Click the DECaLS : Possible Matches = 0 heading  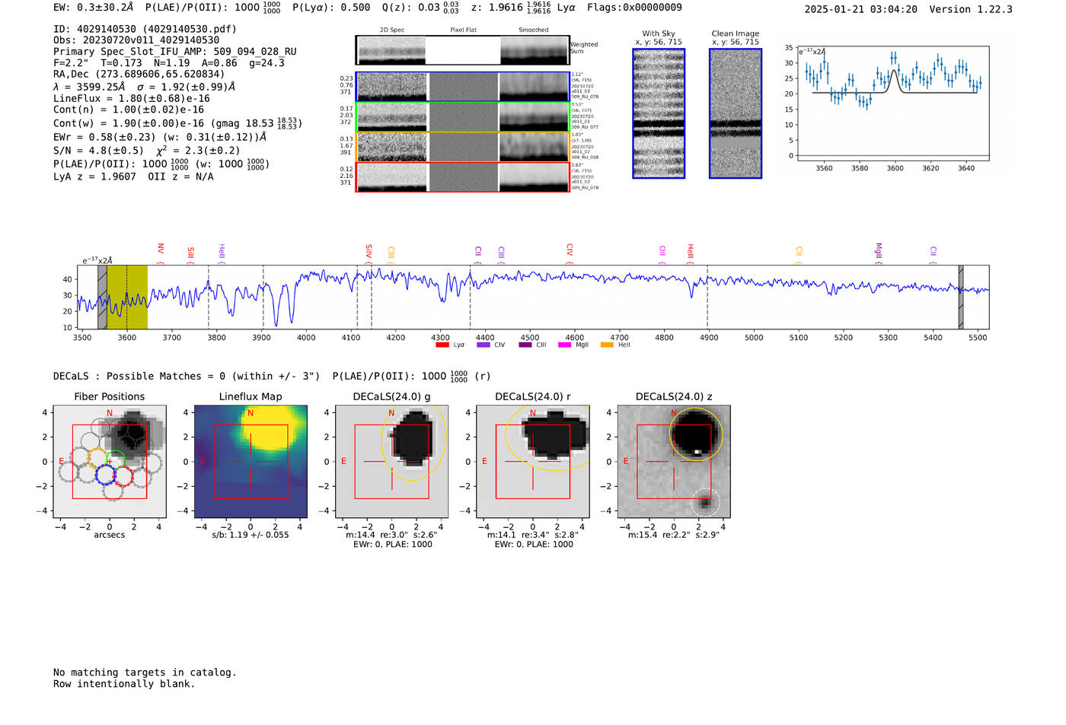[187, 376]
